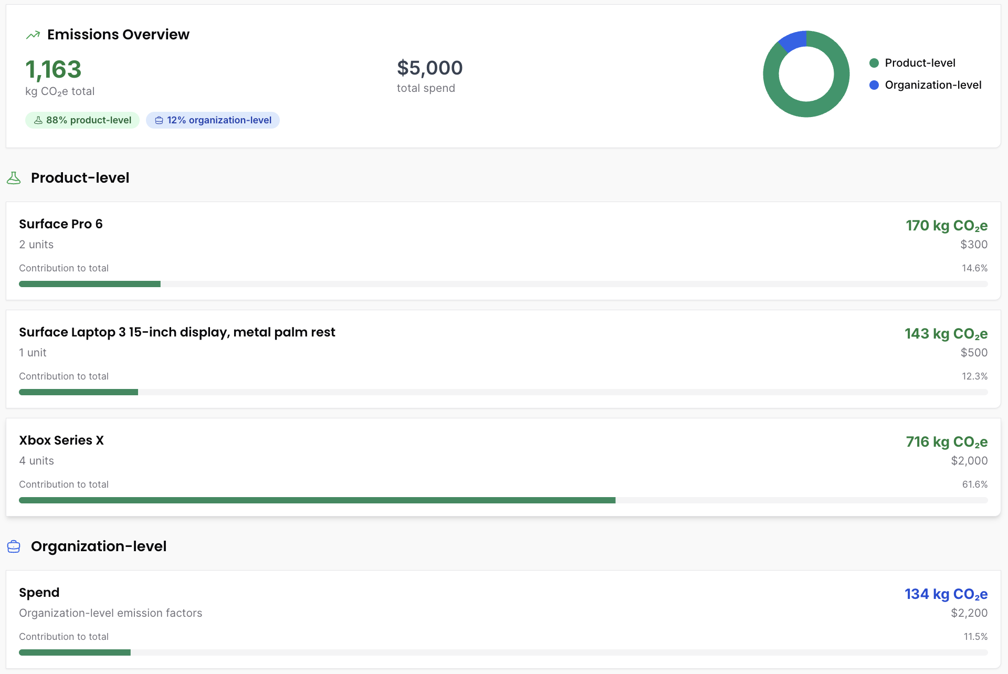Click the 170 kg CO₂e value

[x=947, y=226]
